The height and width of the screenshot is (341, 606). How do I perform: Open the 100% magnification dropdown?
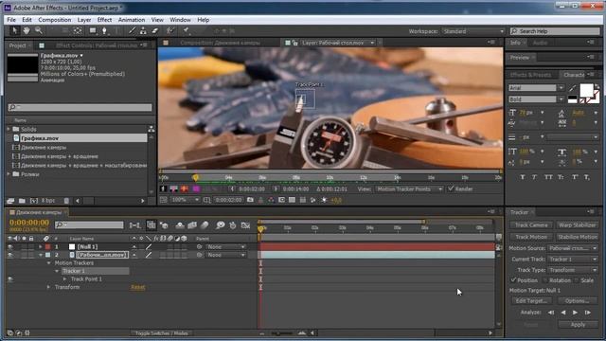[x=185, y=200]
